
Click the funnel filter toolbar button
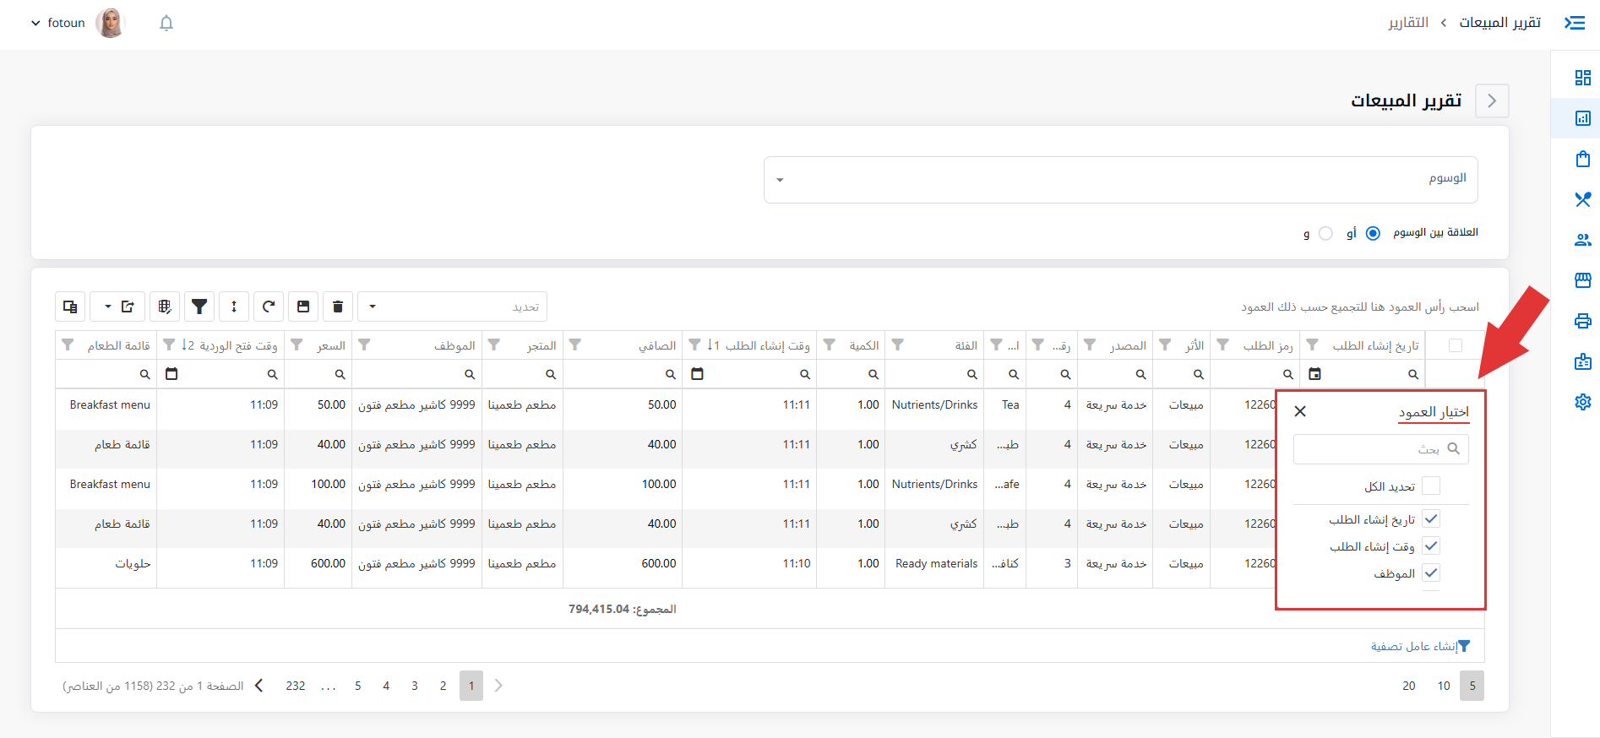click(199, 307)
